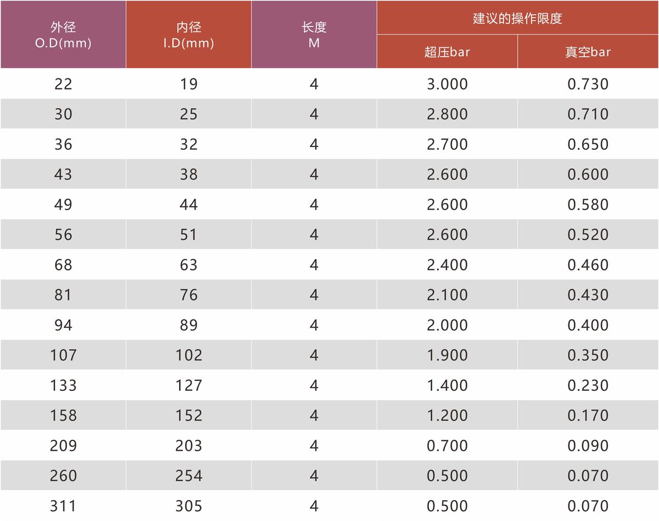The width and height of the screenshot is (659, 521).
Task: Select overpressure value 3.000
Action: point(447,84)
